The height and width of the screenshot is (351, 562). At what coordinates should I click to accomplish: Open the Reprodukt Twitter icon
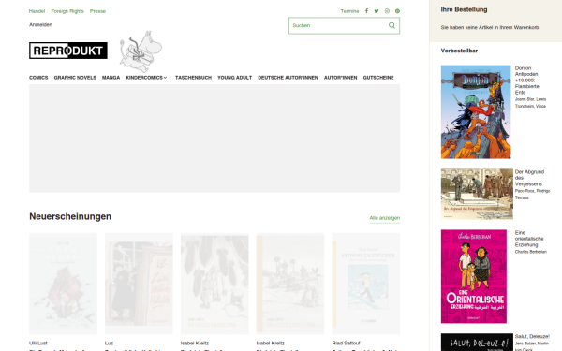(377, 11)
